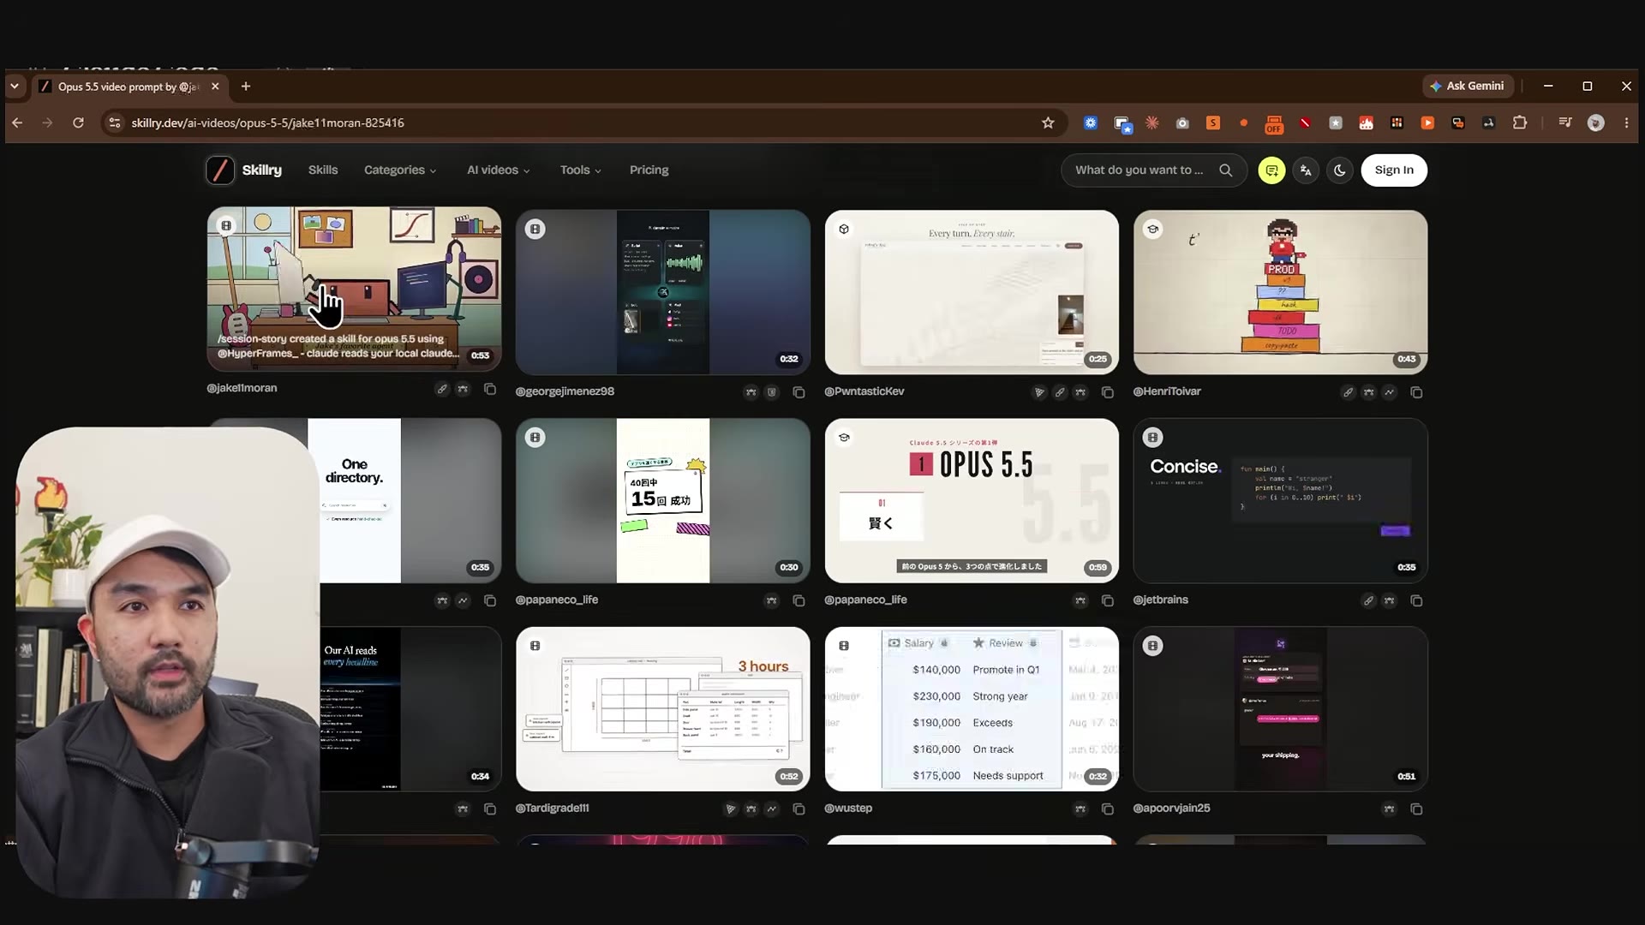Viewport: 1645px width, 925px height.
Task: Play the OPUS 5.5 video thumbnail
Action: point(972,500)
